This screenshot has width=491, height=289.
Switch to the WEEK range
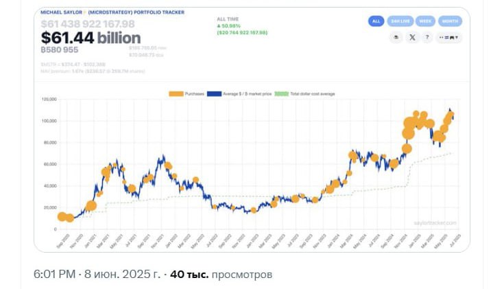click(x=425, y=21)
